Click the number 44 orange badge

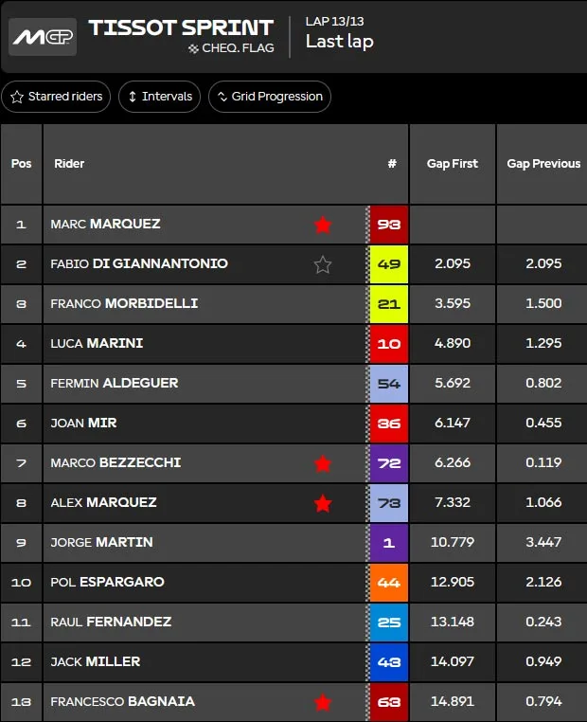(x=389, y=583)
